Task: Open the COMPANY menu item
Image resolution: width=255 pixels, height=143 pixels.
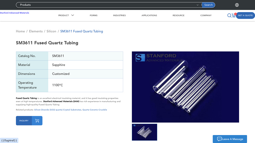Action: coord(206,15)
